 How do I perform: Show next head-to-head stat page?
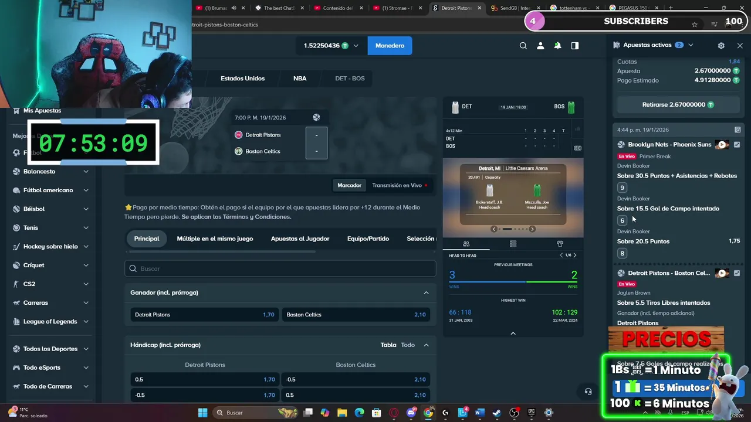[x=574, y=255]
